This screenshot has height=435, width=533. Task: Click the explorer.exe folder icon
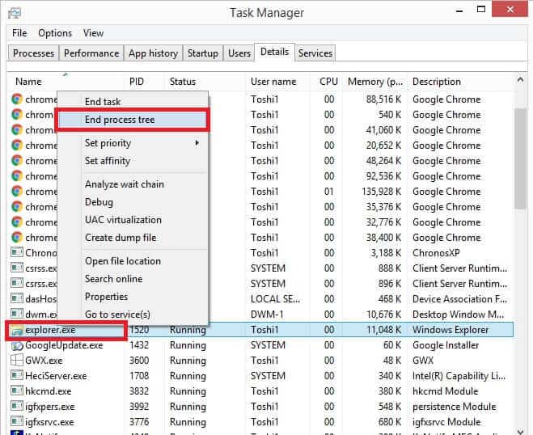coord(17,330)
